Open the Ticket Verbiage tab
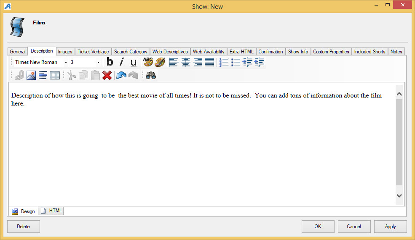Viewport: 415px width, 240px height. (x=93, y=51)
